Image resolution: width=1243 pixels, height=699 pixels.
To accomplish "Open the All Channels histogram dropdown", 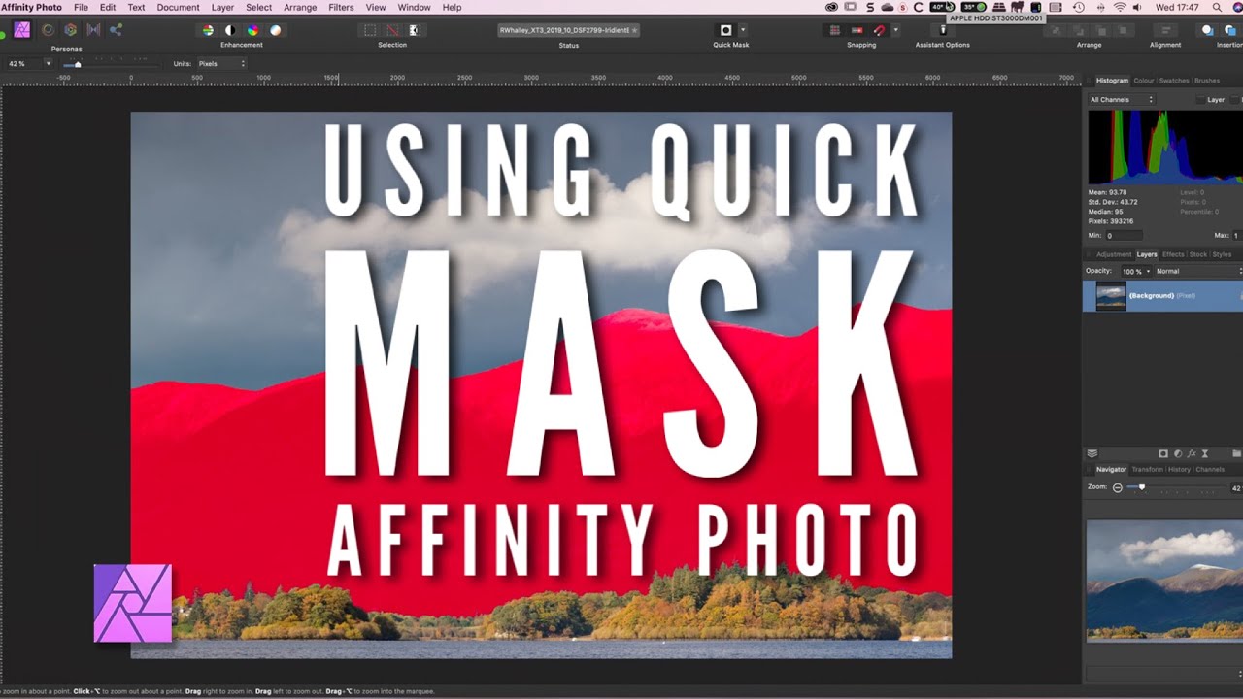I will (1122, 99).
